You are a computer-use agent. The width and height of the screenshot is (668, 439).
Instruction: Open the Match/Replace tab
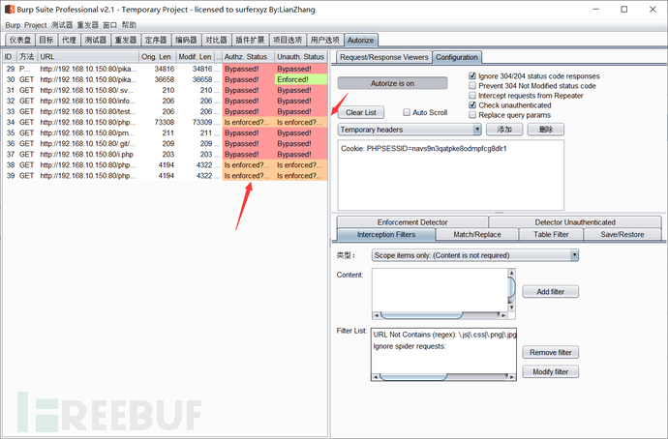[x=477, y=234]
